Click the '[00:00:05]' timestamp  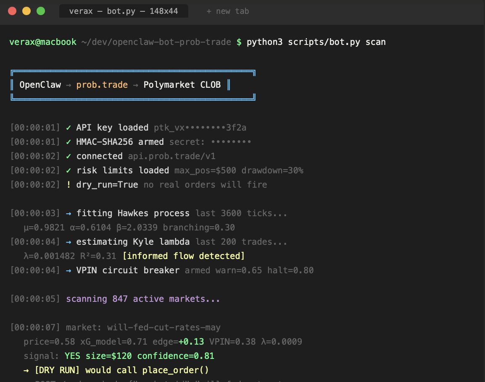click(x=35, y=299)
